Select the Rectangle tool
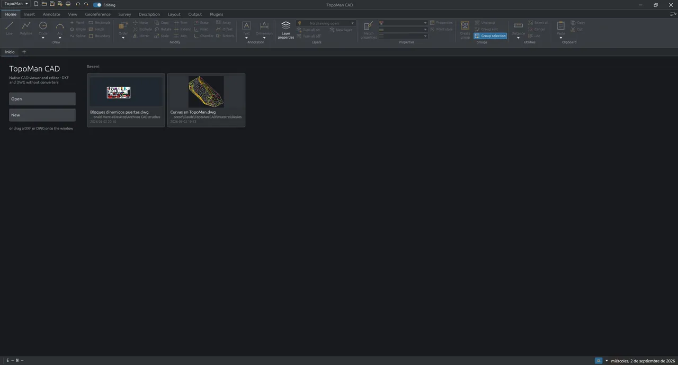678x365 pixels. (100, 23)
